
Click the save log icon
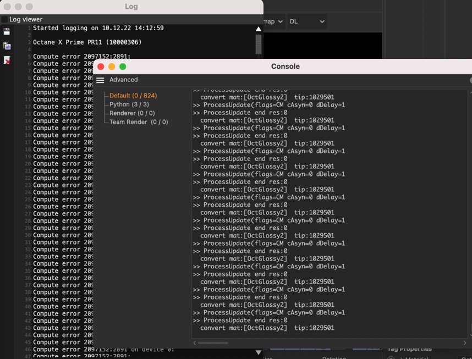click(7, 31)
